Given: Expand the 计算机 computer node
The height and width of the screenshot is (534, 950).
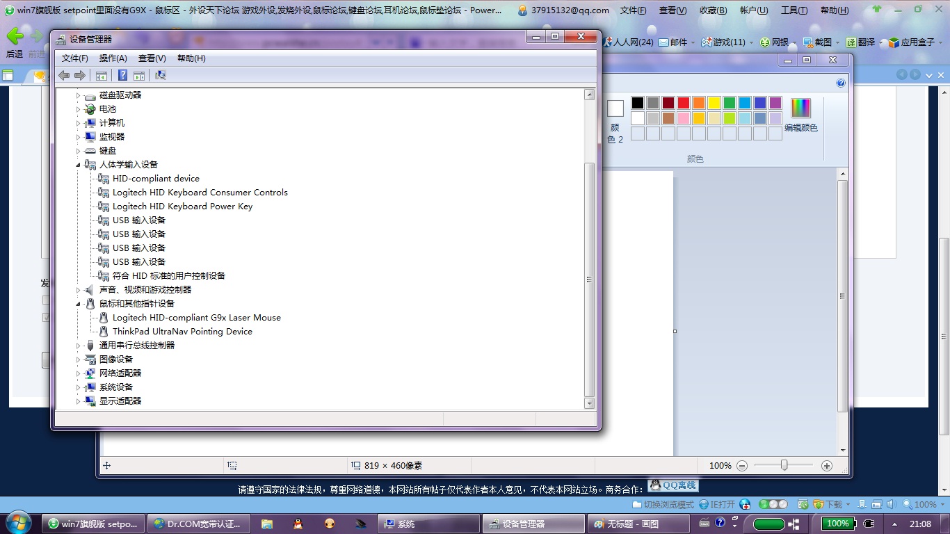Looking at the screenshot, I should [78, 123].
